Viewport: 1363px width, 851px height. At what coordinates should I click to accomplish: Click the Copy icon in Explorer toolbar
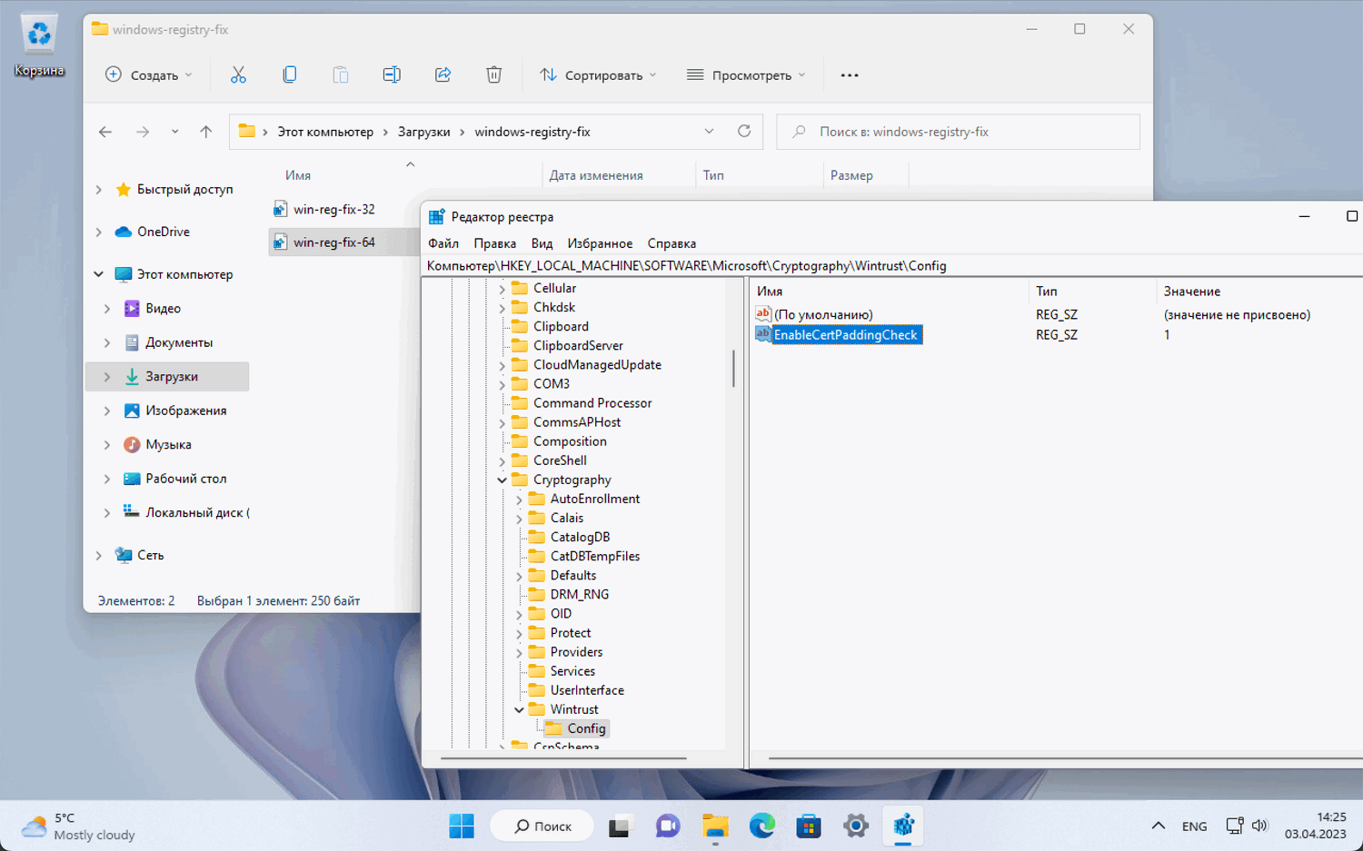click(x=289, y=75)
